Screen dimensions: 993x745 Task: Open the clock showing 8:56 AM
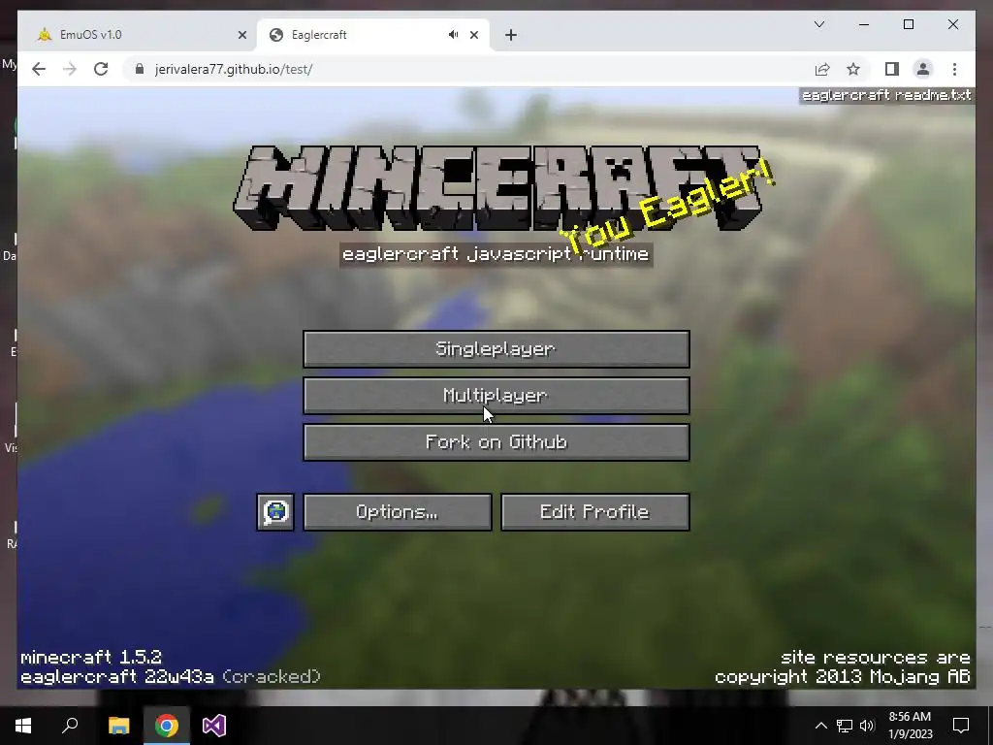[910, 726]
